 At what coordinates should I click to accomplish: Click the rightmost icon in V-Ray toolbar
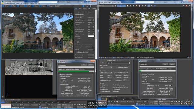[x=189, y=6]
